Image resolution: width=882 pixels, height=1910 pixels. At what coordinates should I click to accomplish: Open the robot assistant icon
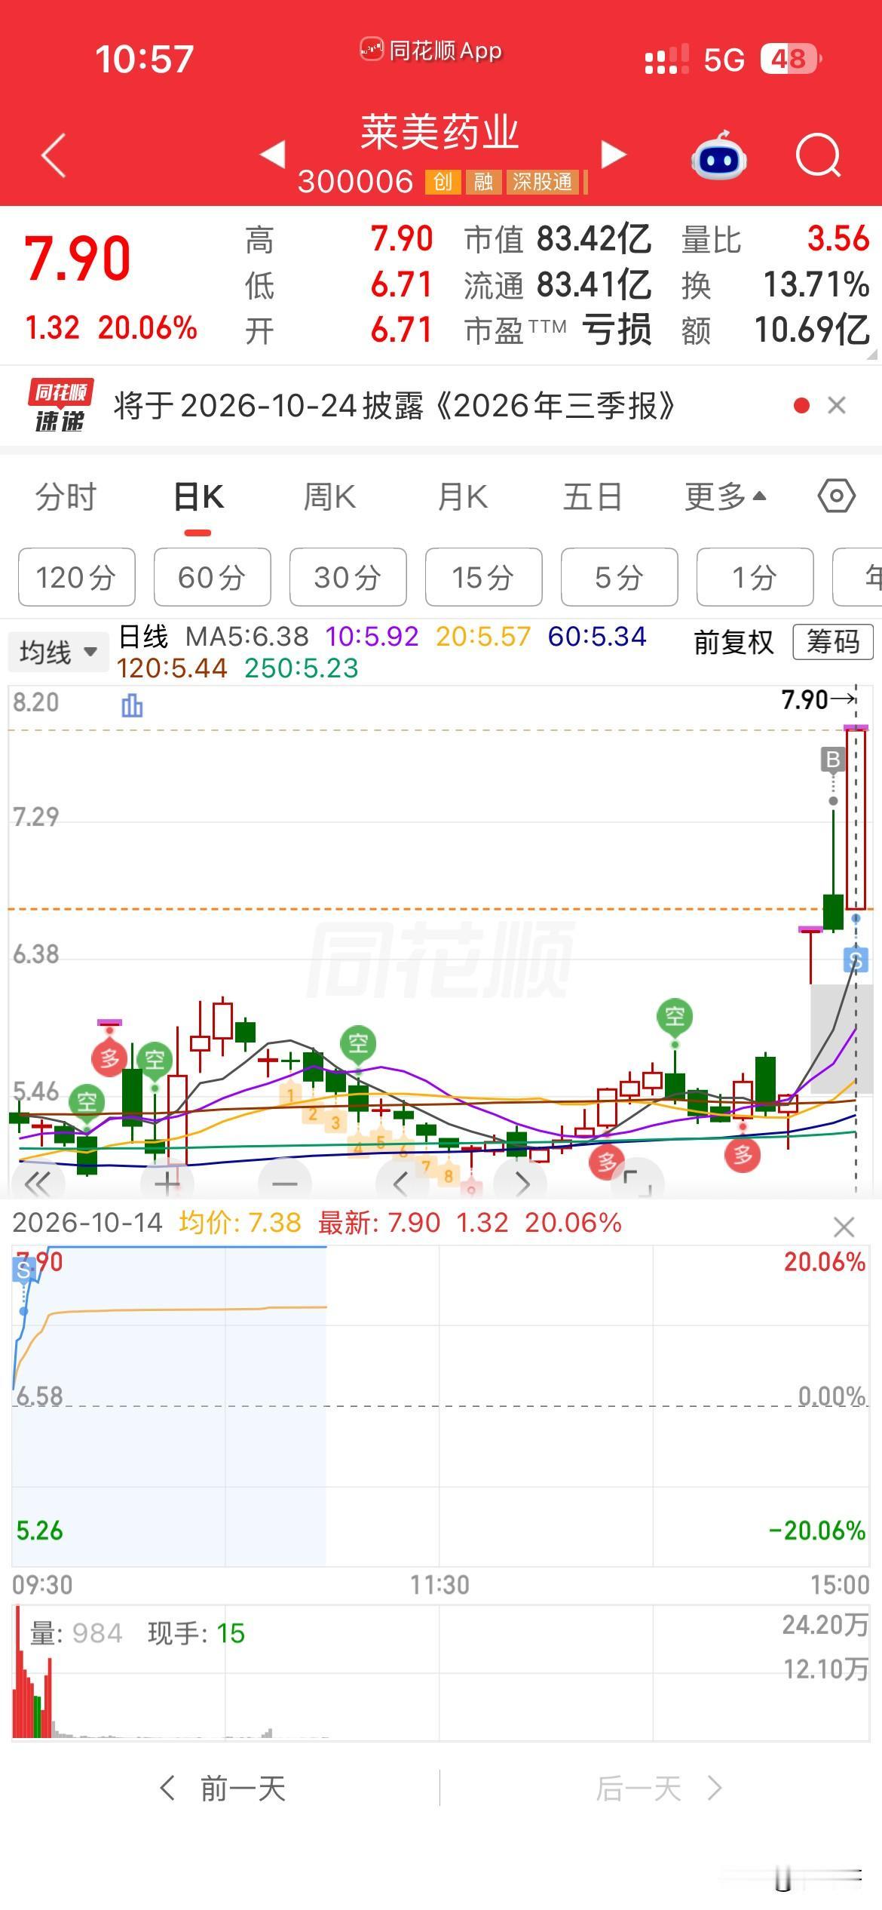coord(718,155)
